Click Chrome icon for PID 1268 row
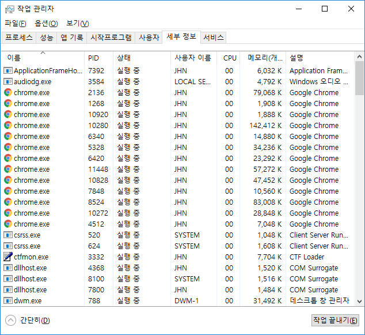365x335 pixels. coord(8,103)
